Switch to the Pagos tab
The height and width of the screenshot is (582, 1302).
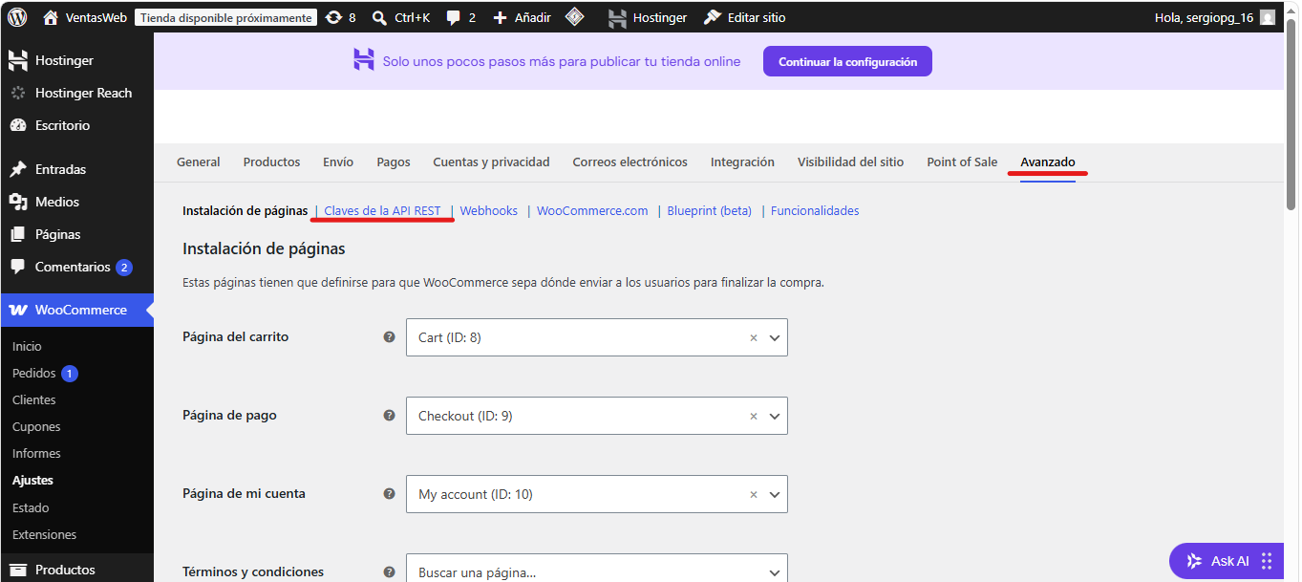pyautogui.click(x=394, y=162)
